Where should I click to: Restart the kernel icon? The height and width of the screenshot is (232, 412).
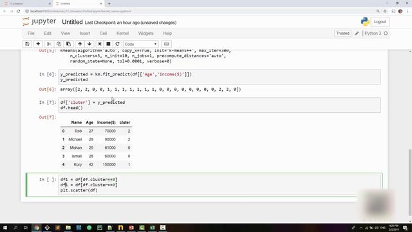[117, 44]
